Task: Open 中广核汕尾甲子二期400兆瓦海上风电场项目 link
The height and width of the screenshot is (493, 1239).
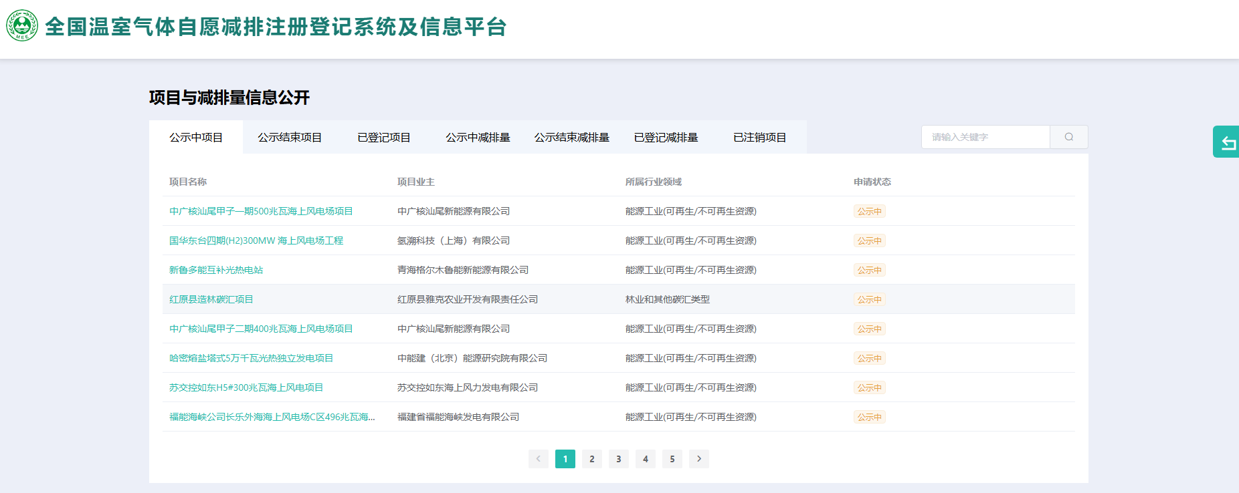Action: pyautogui.click(x=261, y=329)
